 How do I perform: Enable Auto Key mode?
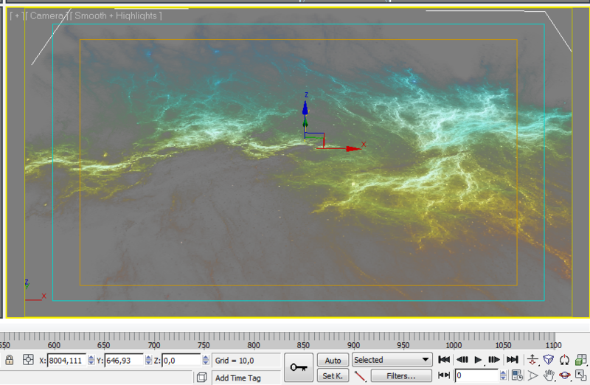coord(333,360)
